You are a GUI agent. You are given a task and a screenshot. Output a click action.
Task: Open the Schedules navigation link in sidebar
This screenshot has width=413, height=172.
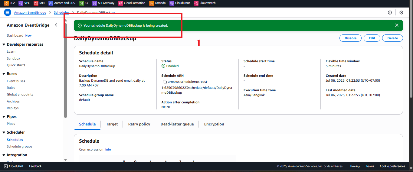[x=15, y=140]
